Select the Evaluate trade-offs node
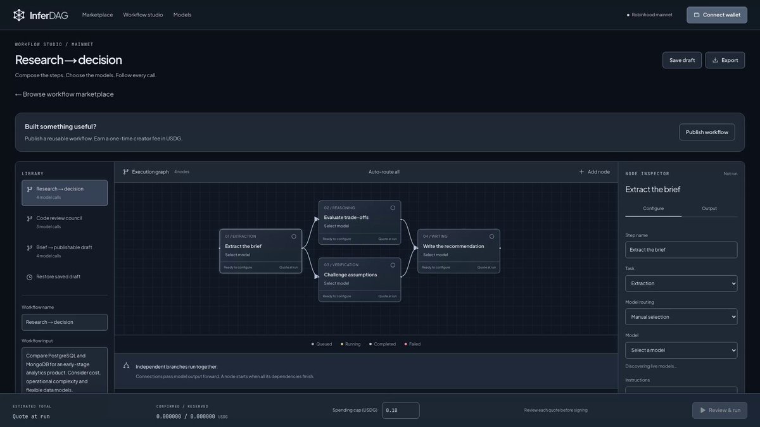The image size is (760, 427). pos(360,222)
